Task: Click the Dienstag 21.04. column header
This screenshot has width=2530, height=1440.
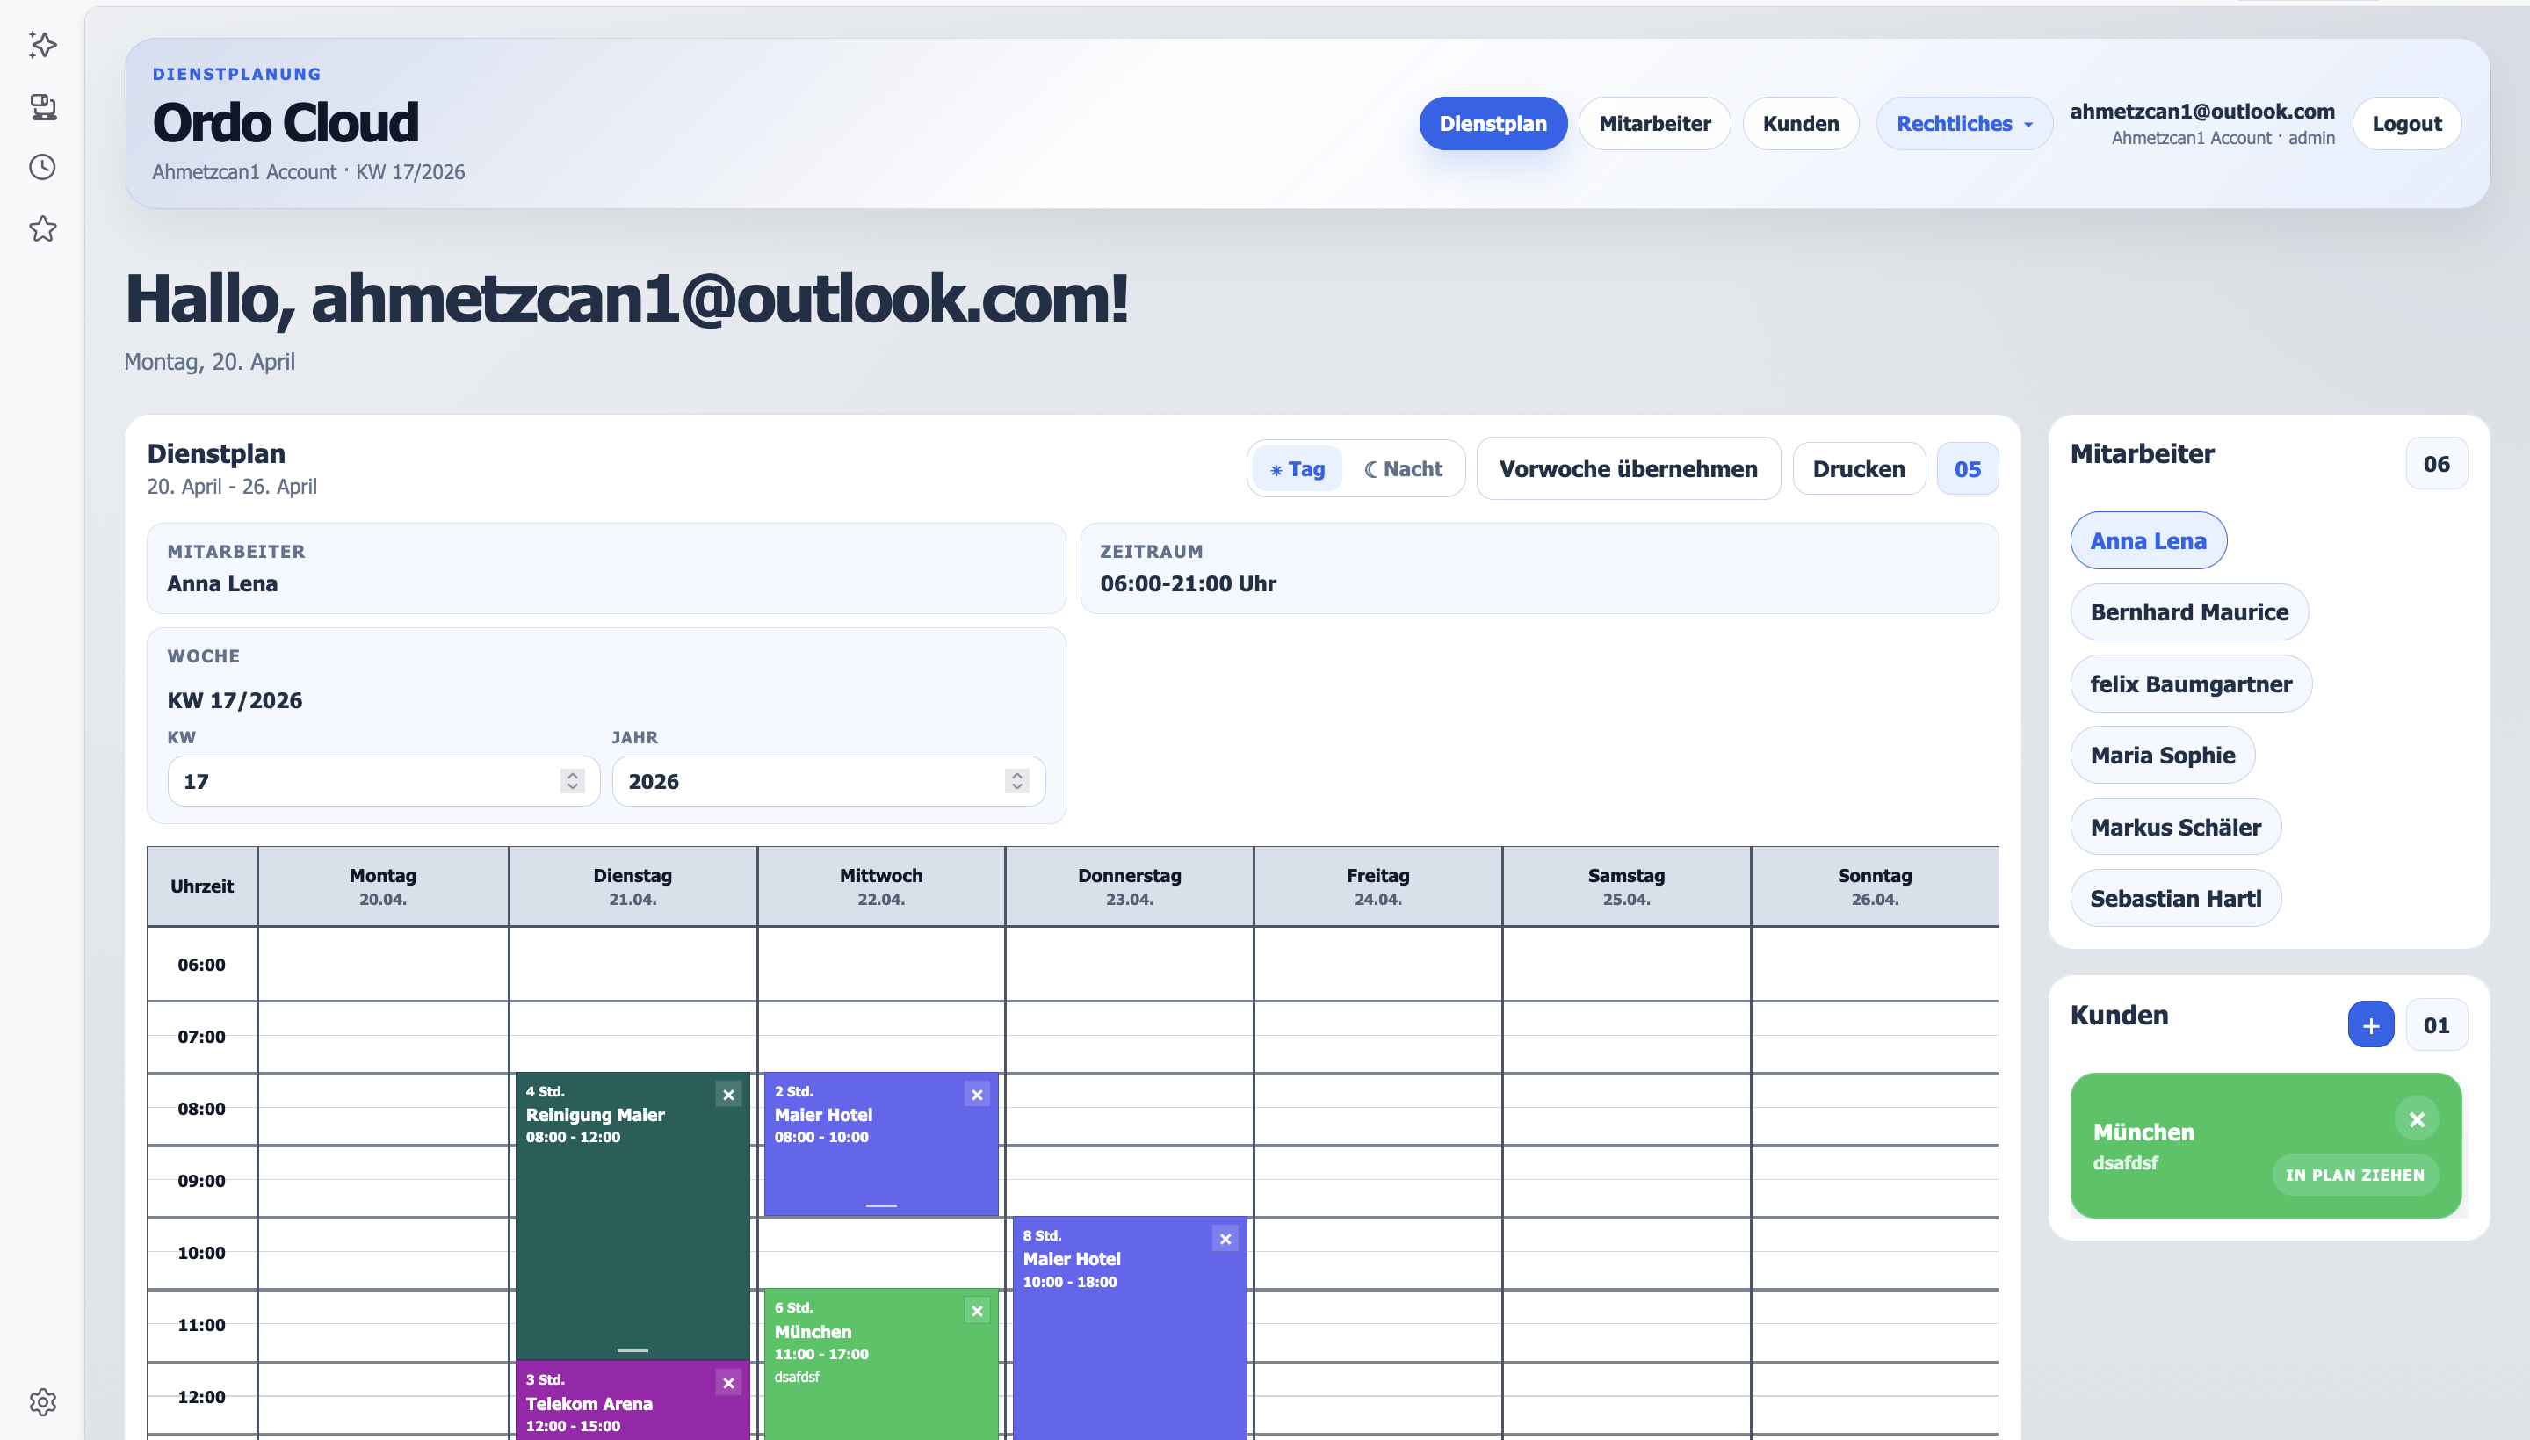Action: 632,886
